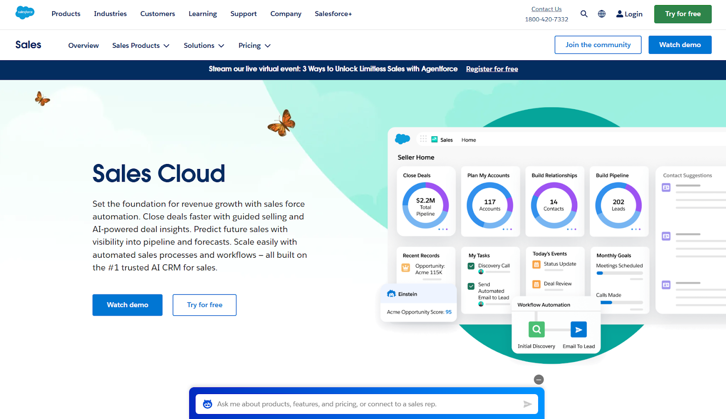
Task: Click the Contact Us link
Action: pyautogui.click(x=546, y=9)
